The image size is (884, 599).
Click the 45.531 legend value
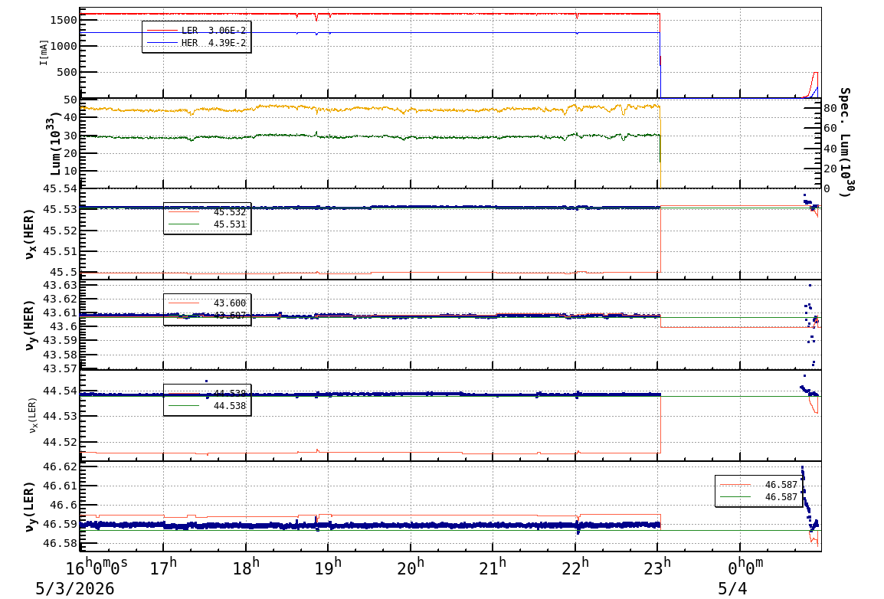click(230, 224)
